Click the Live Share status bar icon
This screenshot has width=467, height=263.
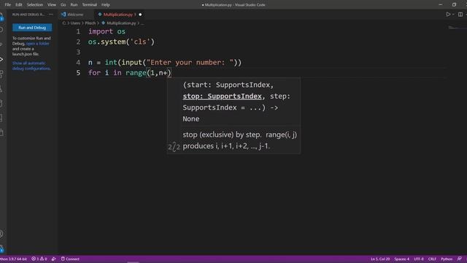tap(53, 259)
